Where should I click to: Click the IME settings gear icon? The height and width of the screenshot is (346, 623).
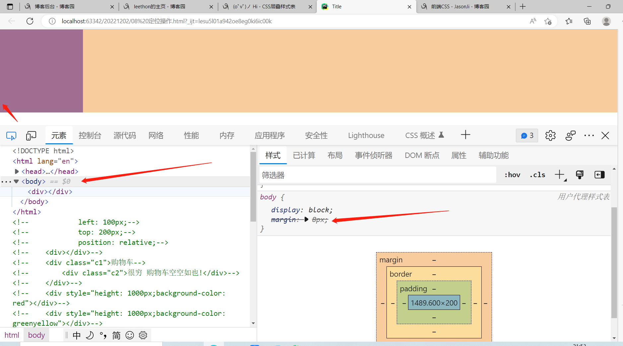(143, 335)
